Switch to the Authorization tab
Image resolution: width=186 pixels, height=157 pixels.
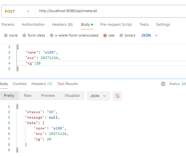click(33, 25)
